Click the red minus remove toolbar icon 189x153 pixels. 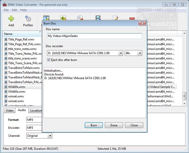point(132,18)
